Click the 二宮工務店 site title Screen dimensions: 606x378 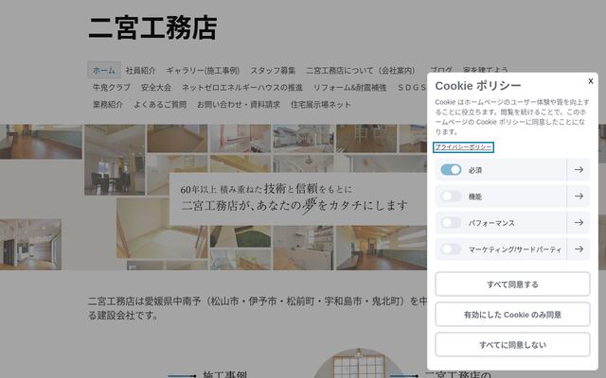click(x=152, y=27)
